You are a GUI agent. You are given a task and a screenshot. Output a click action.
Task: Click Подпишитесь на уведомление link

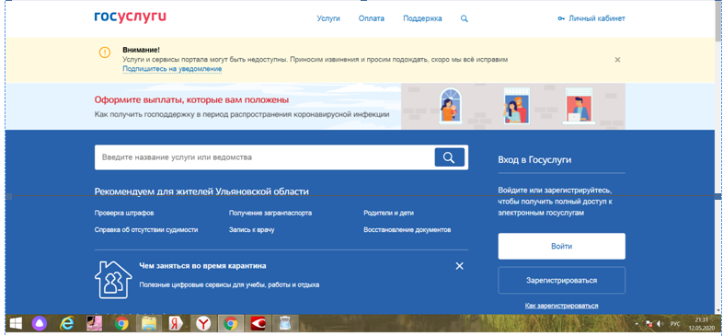pyautogui.click(x=172, y=69)
